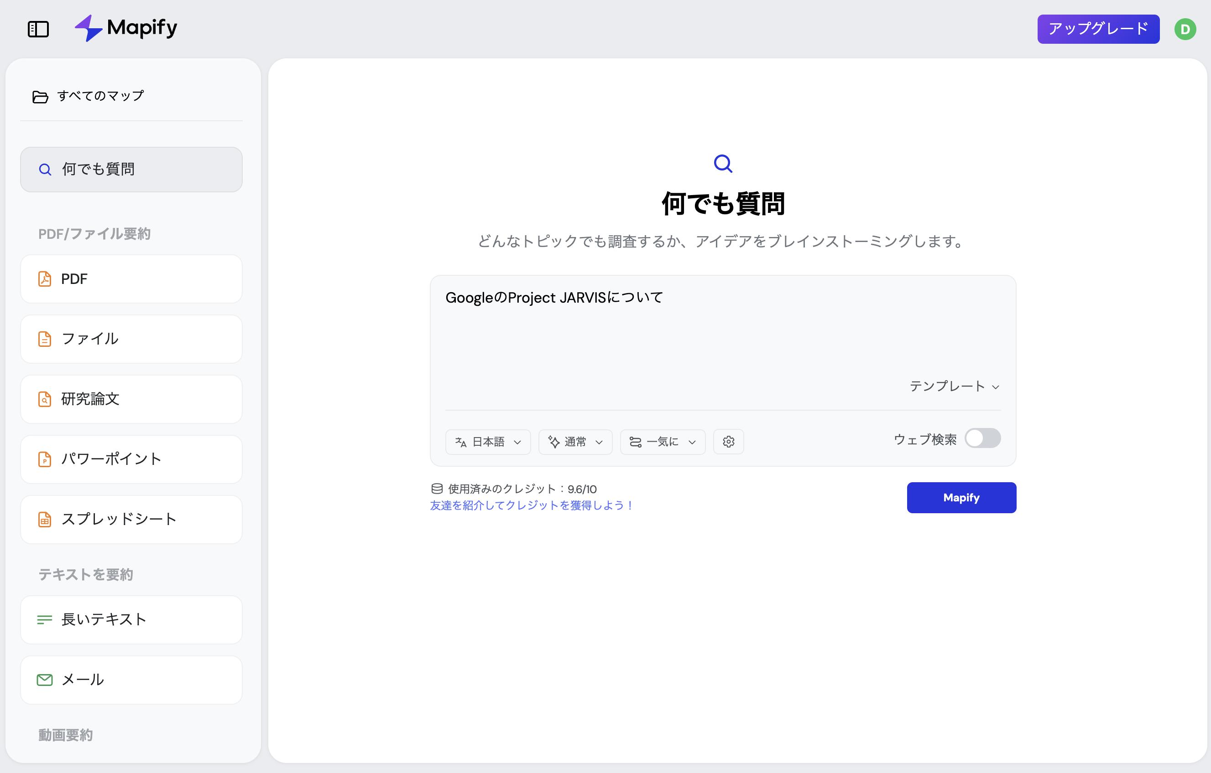Open the user avatar D menu
Screen dimensions: 1211x773
[1185, 29]
